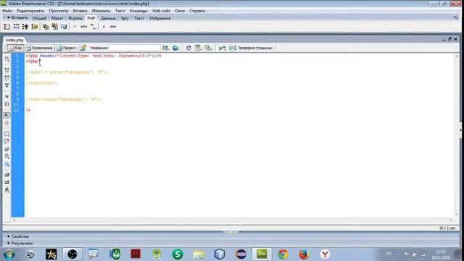Viewport: 464px width, 261px height.
Task: Insert PHP echo statement icon
Action: (84, 27)
